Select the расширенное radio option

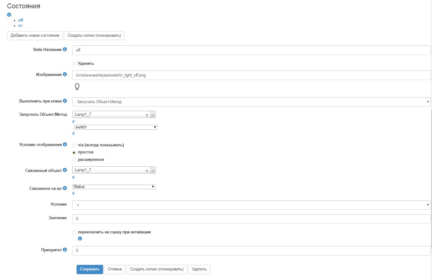74,160
